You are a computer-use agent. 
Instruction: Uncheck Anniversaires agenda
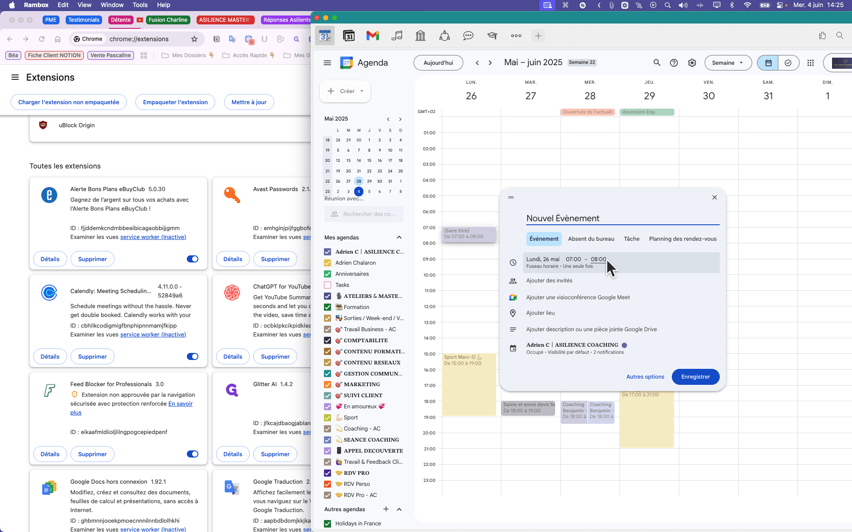click(327, 274)
